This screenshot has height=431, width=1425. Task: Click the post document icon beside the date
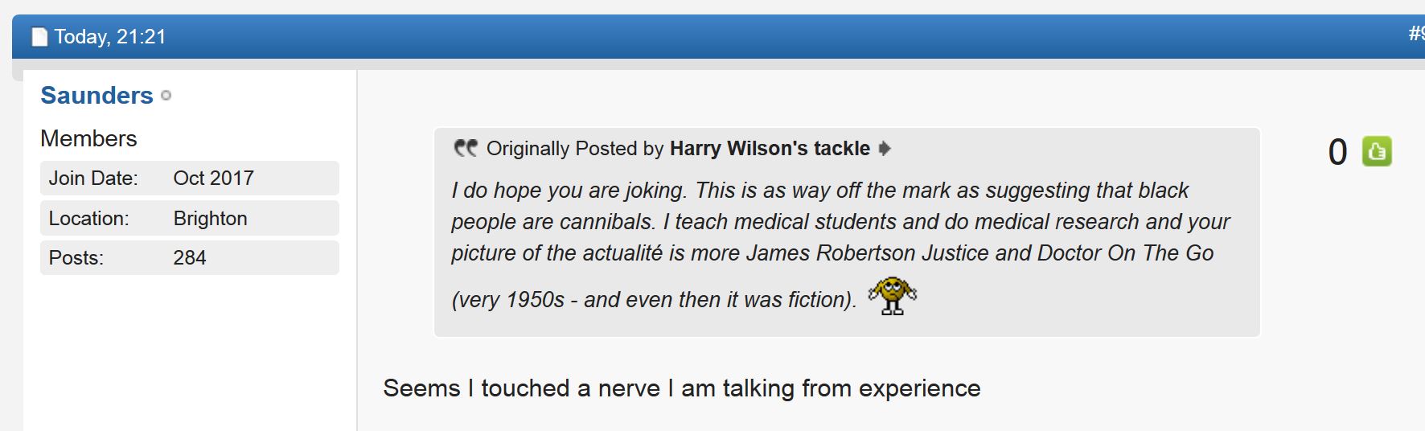click(x=39, y=37)
